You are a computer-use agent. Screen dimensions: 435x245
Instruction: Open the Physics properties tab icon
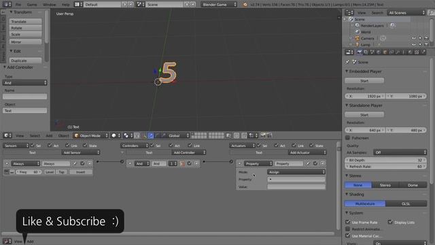[x=423, y=52]
